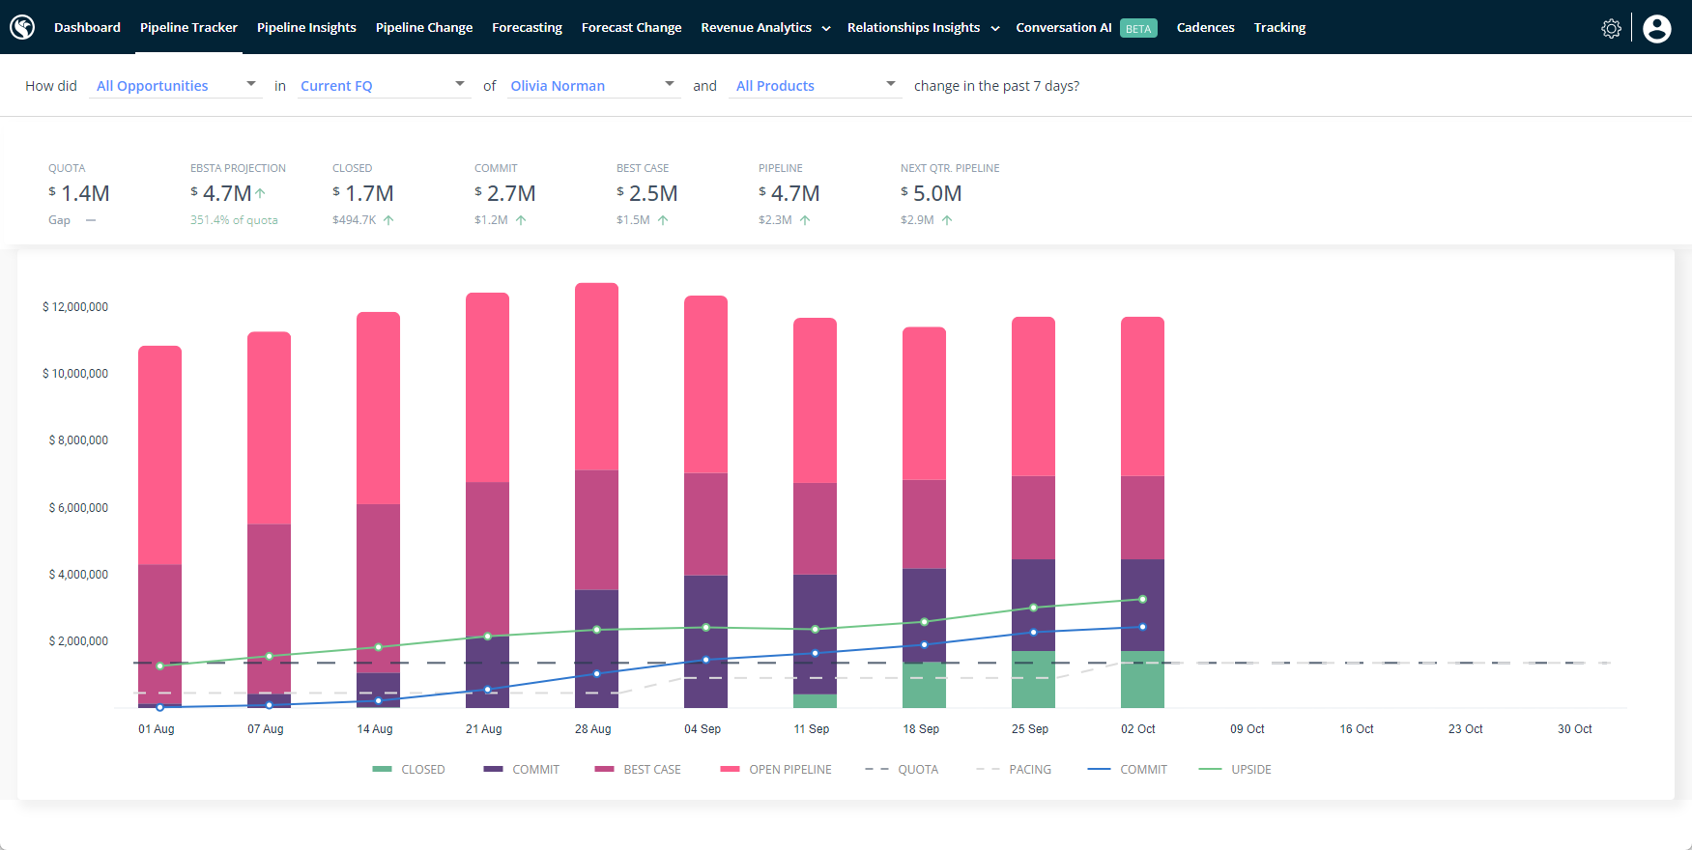
Task: Toggle CLOSED series in chart legend
Action: point(409,770)
